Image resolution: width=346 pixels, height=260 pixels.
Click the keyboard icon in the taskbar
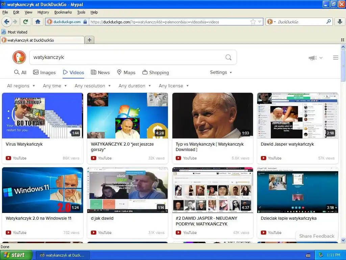[x=308, y=255]
